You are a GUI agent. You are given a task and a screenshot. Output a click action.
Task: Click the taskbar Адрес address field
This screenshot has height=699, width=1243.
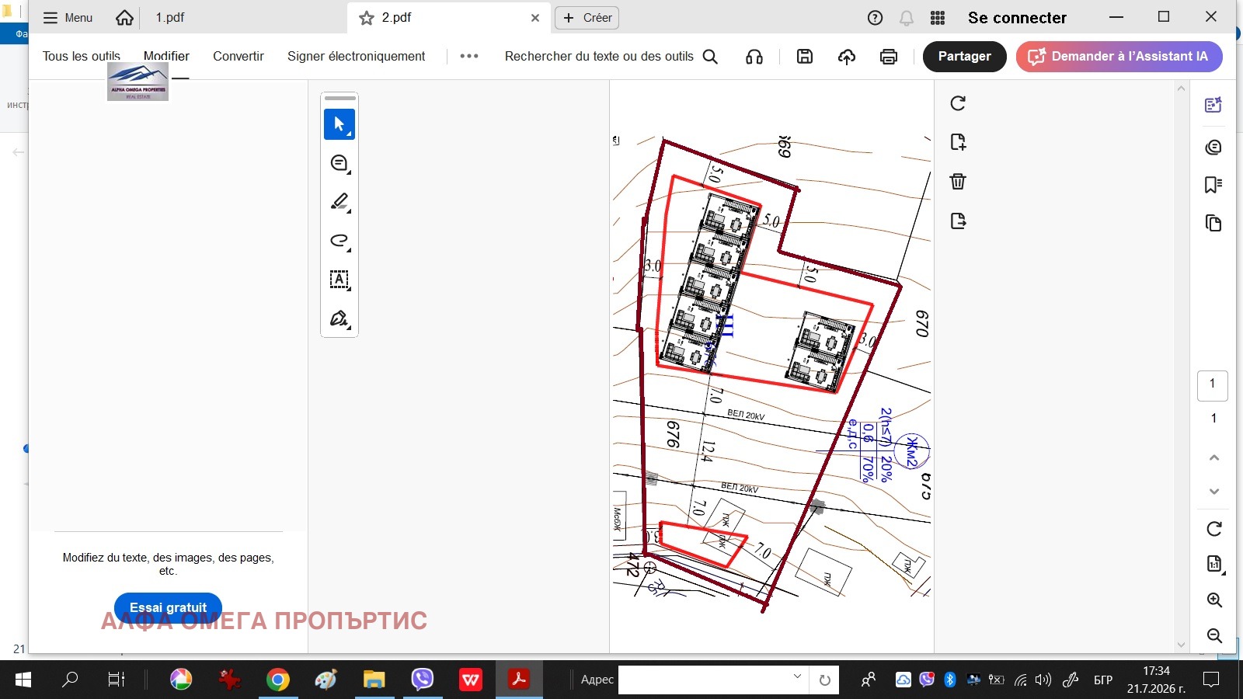point(713,680)
